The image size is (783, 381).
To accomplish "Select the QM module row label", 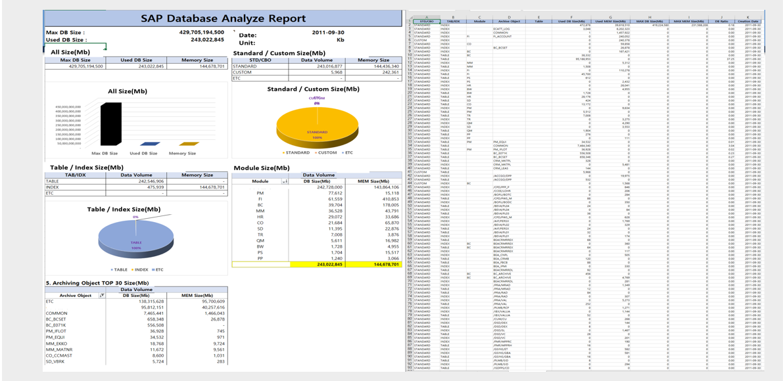I will click(260, 240).
